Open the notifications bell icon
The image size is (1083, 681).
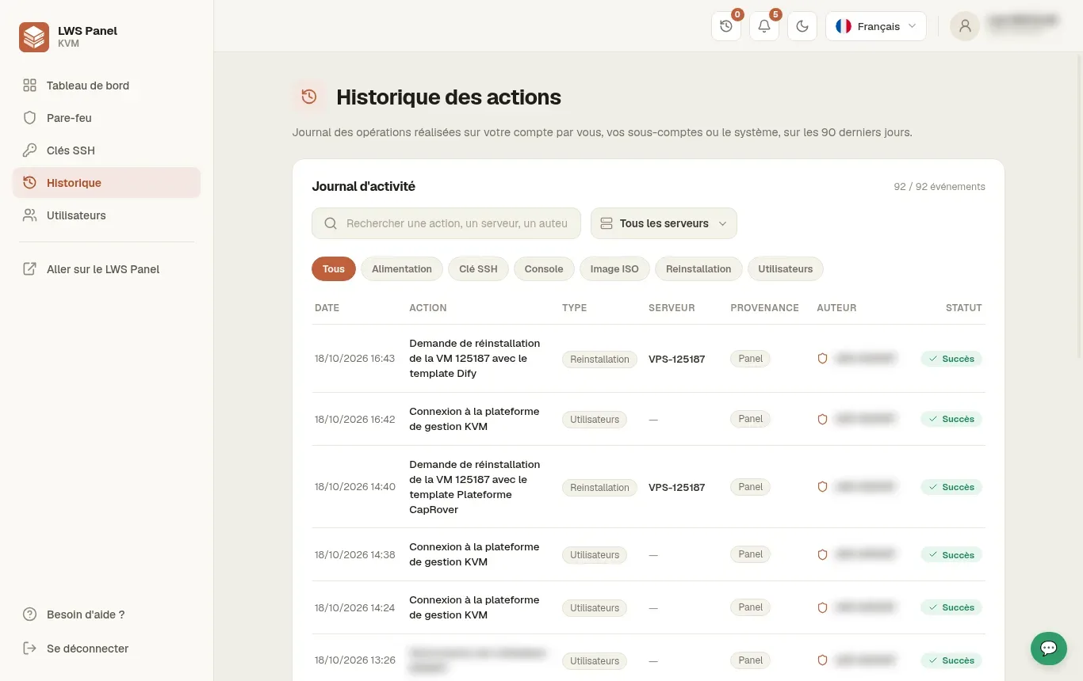point(764,26)
